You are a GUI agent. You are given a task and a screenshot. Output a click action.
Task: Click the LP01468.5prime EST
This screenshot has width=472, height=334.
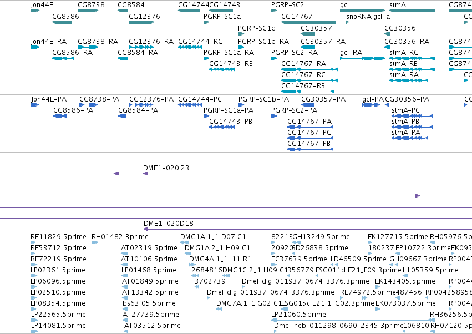point(125,276)
